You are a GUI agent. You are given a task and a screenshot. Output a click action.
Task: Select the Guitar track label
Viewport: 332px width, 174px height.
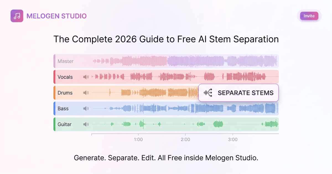click(64, 124)
